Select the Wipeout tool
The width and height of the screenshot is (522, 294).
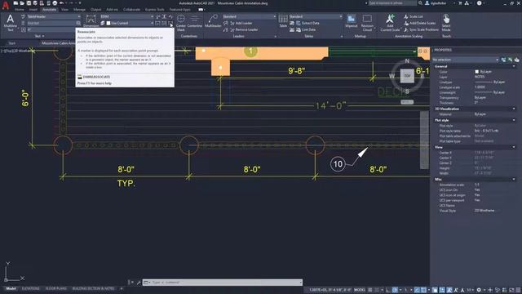point(352,20)
